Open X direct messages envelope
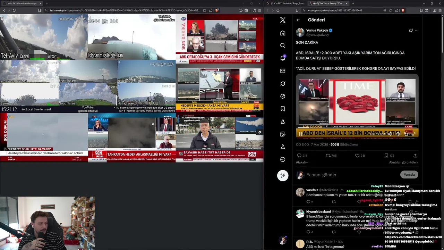The width and height of the screenshot is (444, 250). pos(283,71)
